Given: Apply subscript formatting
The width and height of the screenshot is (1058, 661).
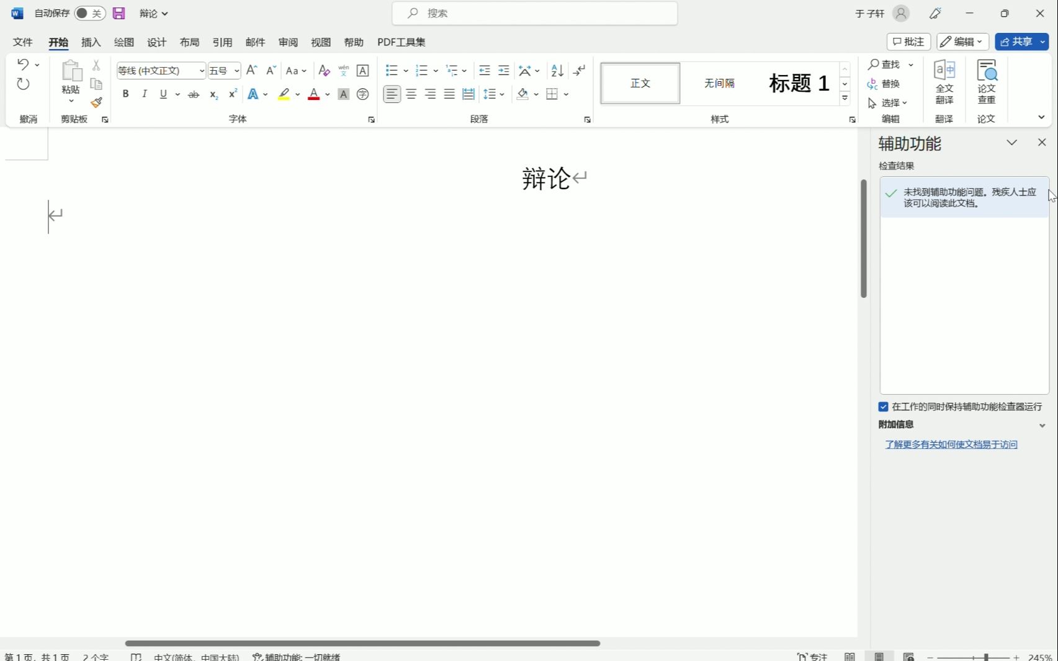Looking at the screenshot, I should coord(213,94).
